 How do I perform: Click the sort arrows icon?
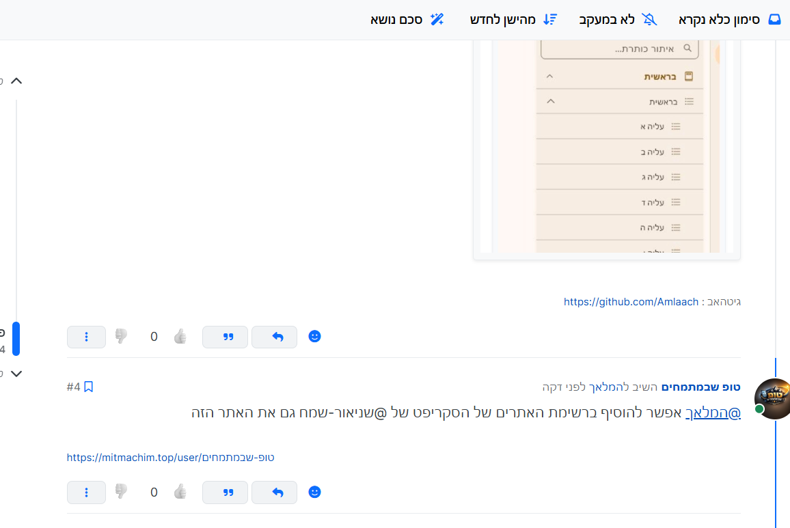[x=549, y=20]
